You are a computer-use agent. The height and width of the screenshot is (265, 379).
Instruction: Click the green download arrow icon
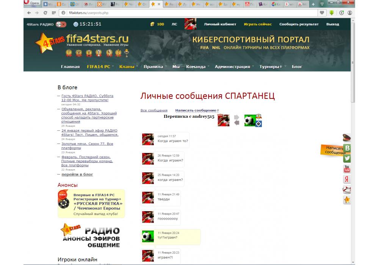point(332,12)
